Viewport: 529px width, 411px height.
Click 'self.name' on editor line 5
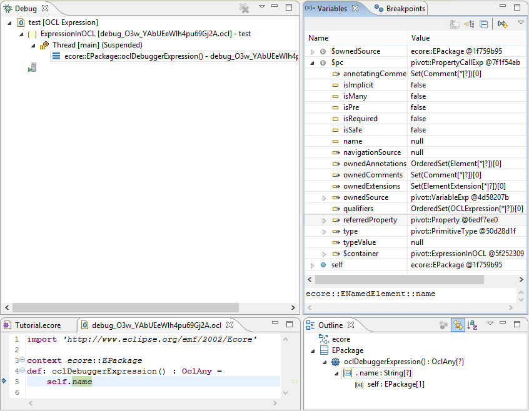pos(69,382)
